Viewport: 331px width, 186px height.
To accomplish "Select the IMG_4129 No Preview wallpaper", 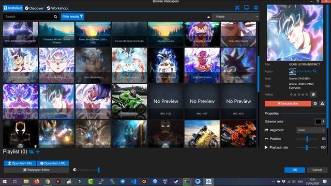I will tap(165, 101).
